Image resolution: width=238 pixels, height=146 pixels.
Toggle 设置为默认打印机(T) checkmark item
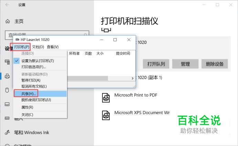tap(40, 61)
